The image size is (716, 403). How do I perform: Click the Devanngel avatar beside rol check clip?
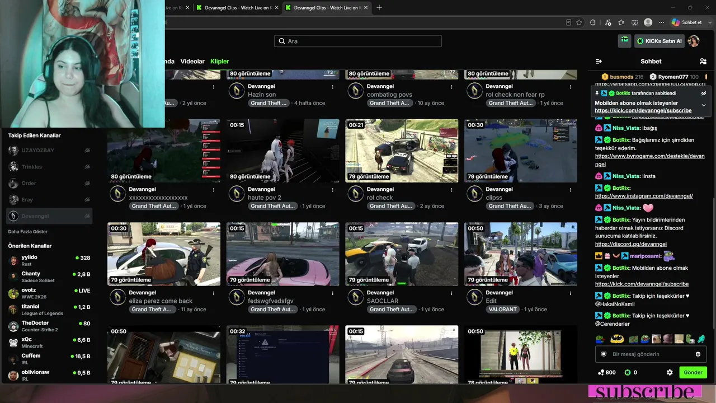click(356, 194)
